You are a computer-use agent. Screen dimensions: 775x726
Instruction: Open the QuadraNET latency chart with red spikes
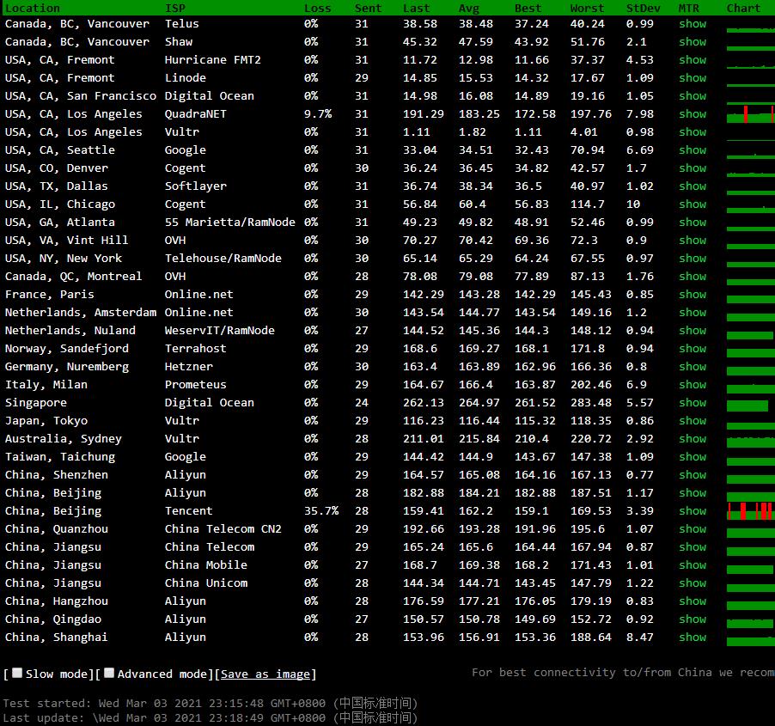point(751,114)
